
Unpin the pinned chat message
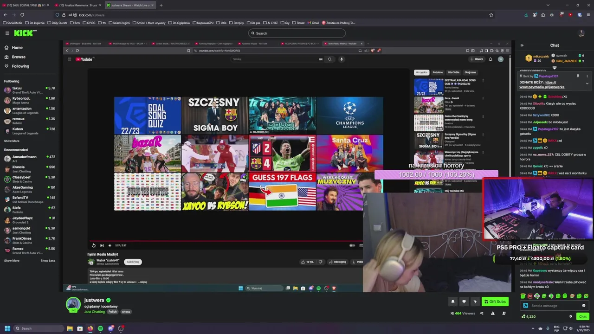(578, 76)
